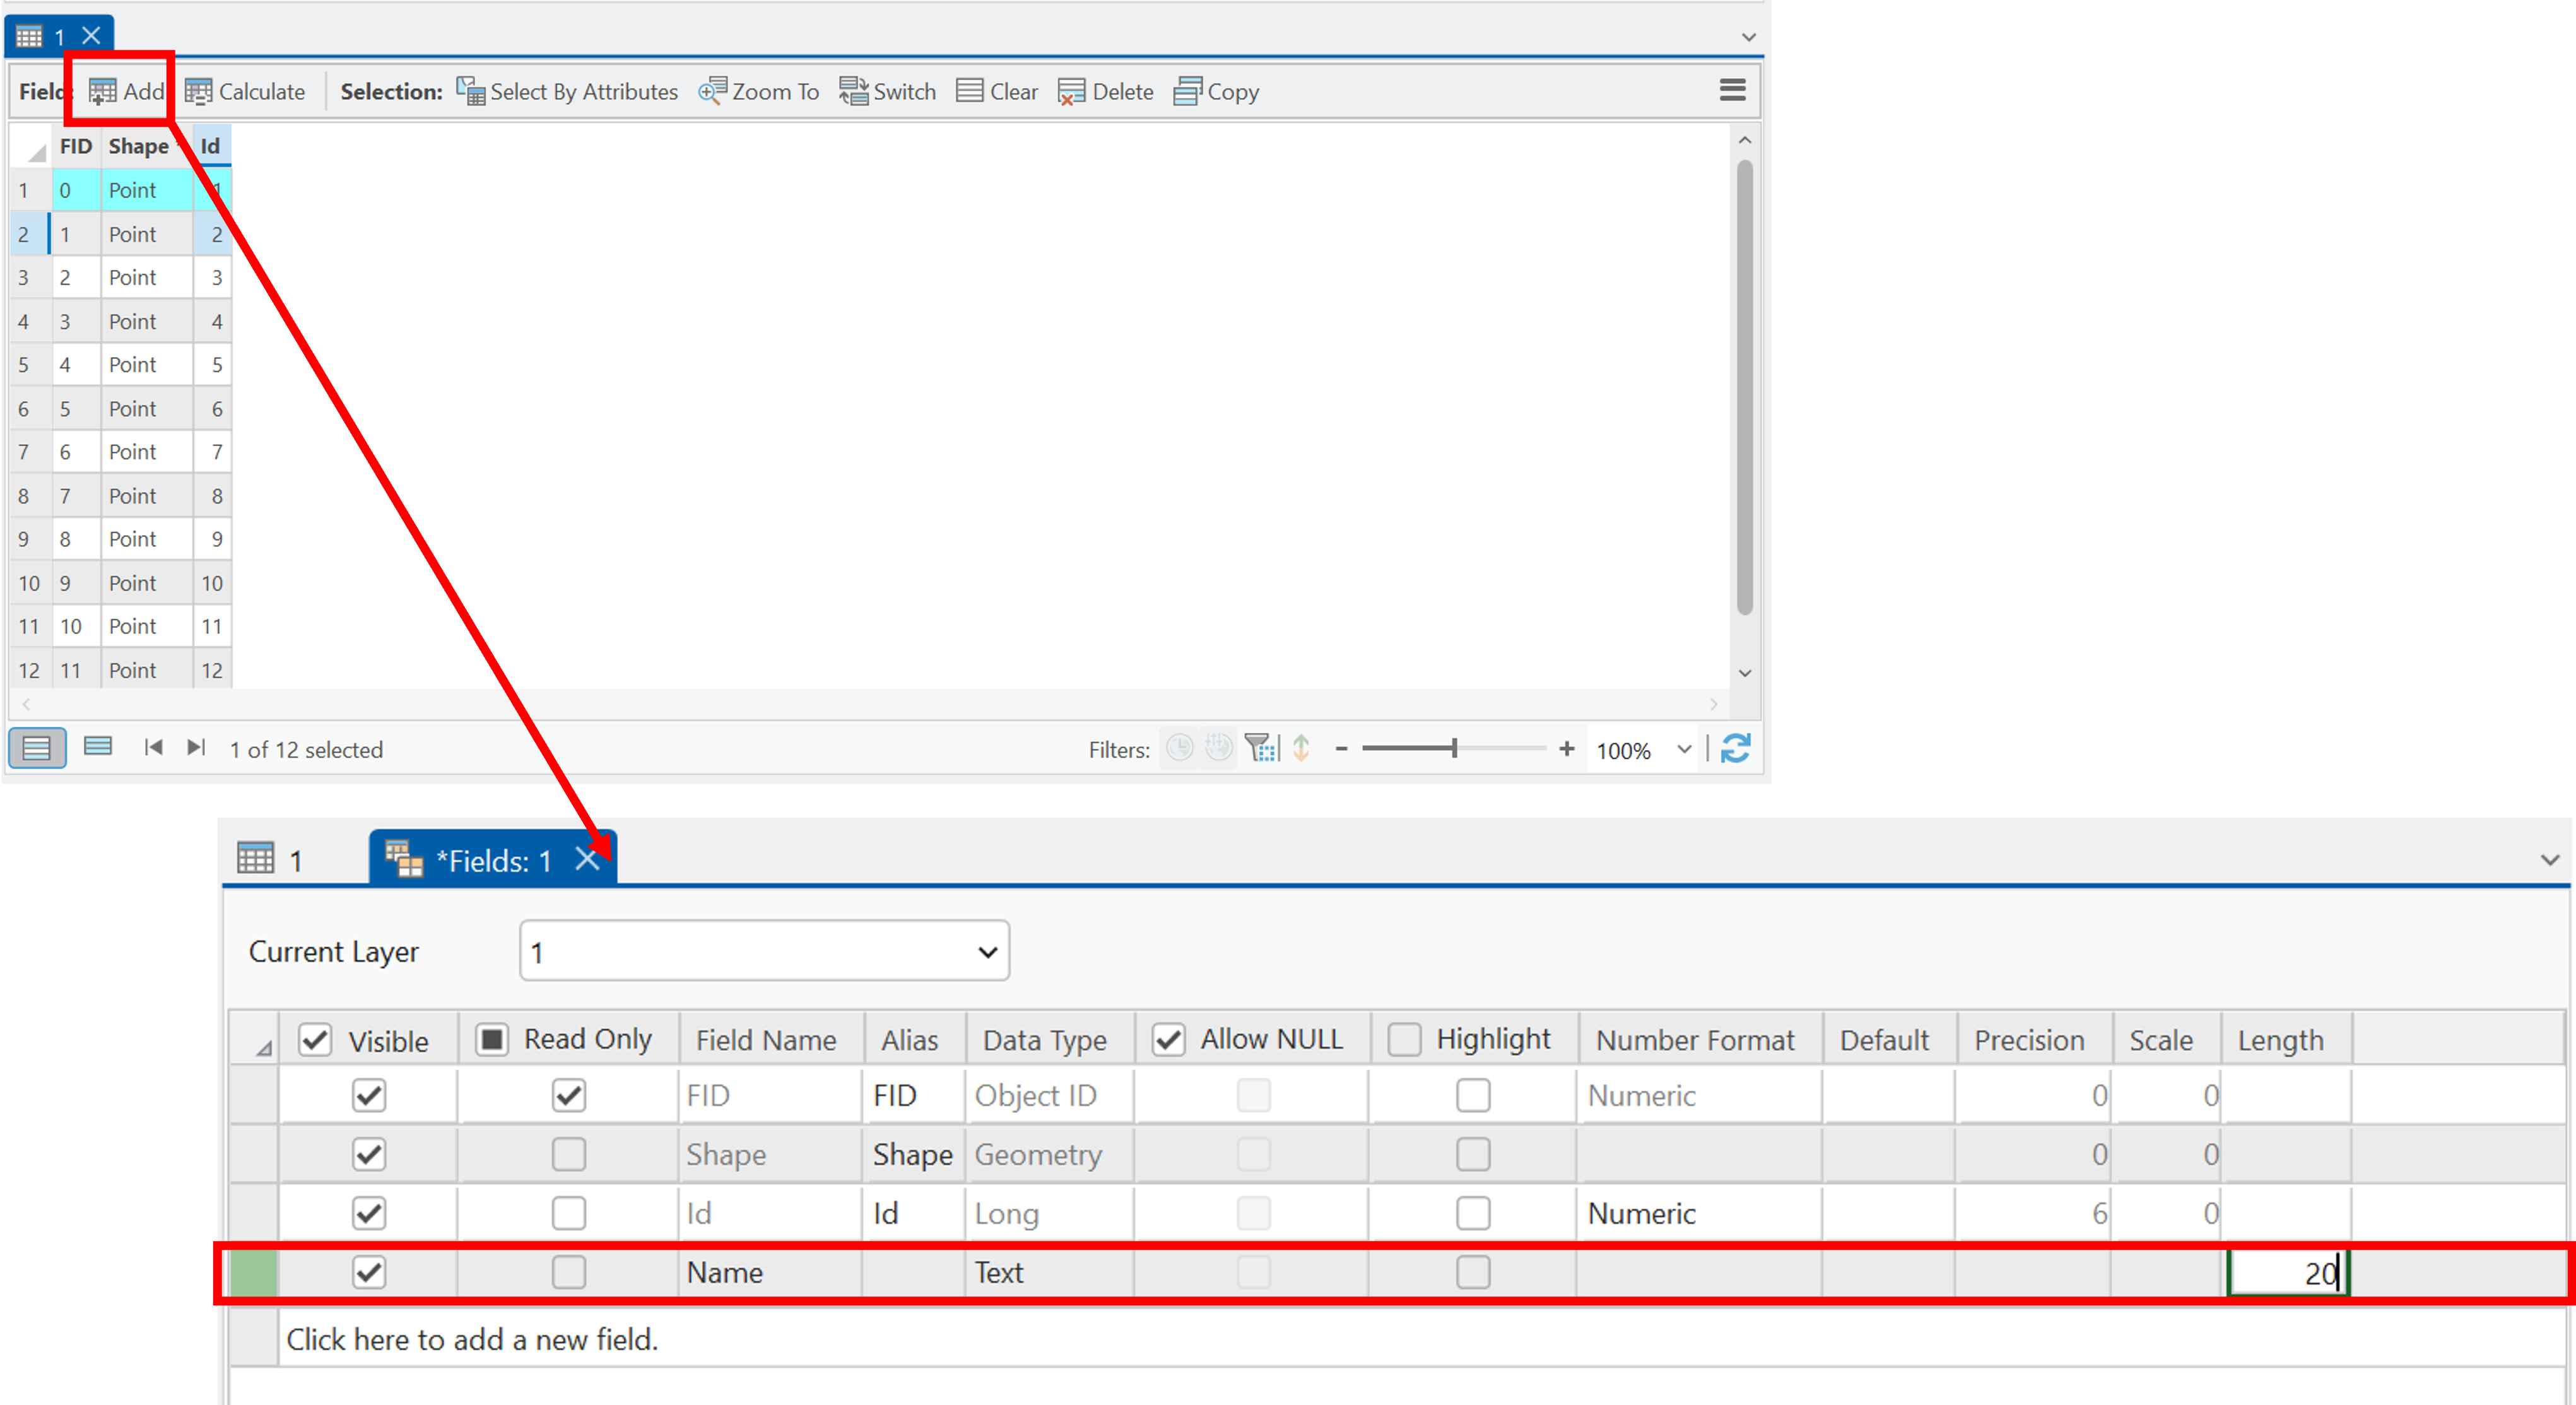
Task: Switch the selection
Action: click(x=888, y=92)
